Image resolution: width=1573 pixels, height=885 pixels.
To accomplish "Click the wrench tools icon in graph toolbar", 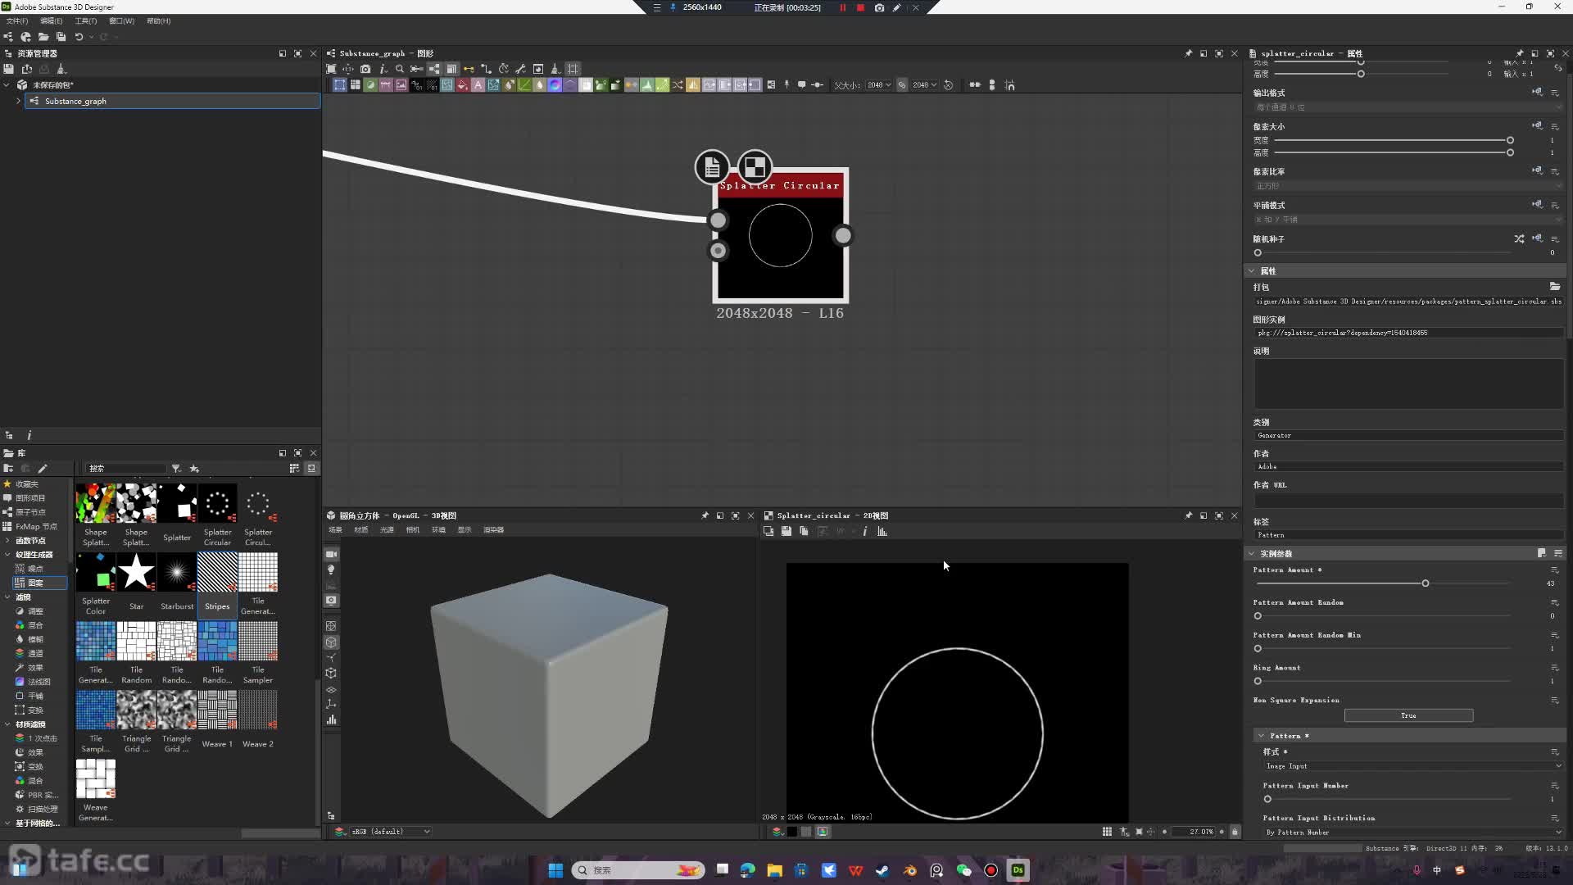I will tap(520, 69).
